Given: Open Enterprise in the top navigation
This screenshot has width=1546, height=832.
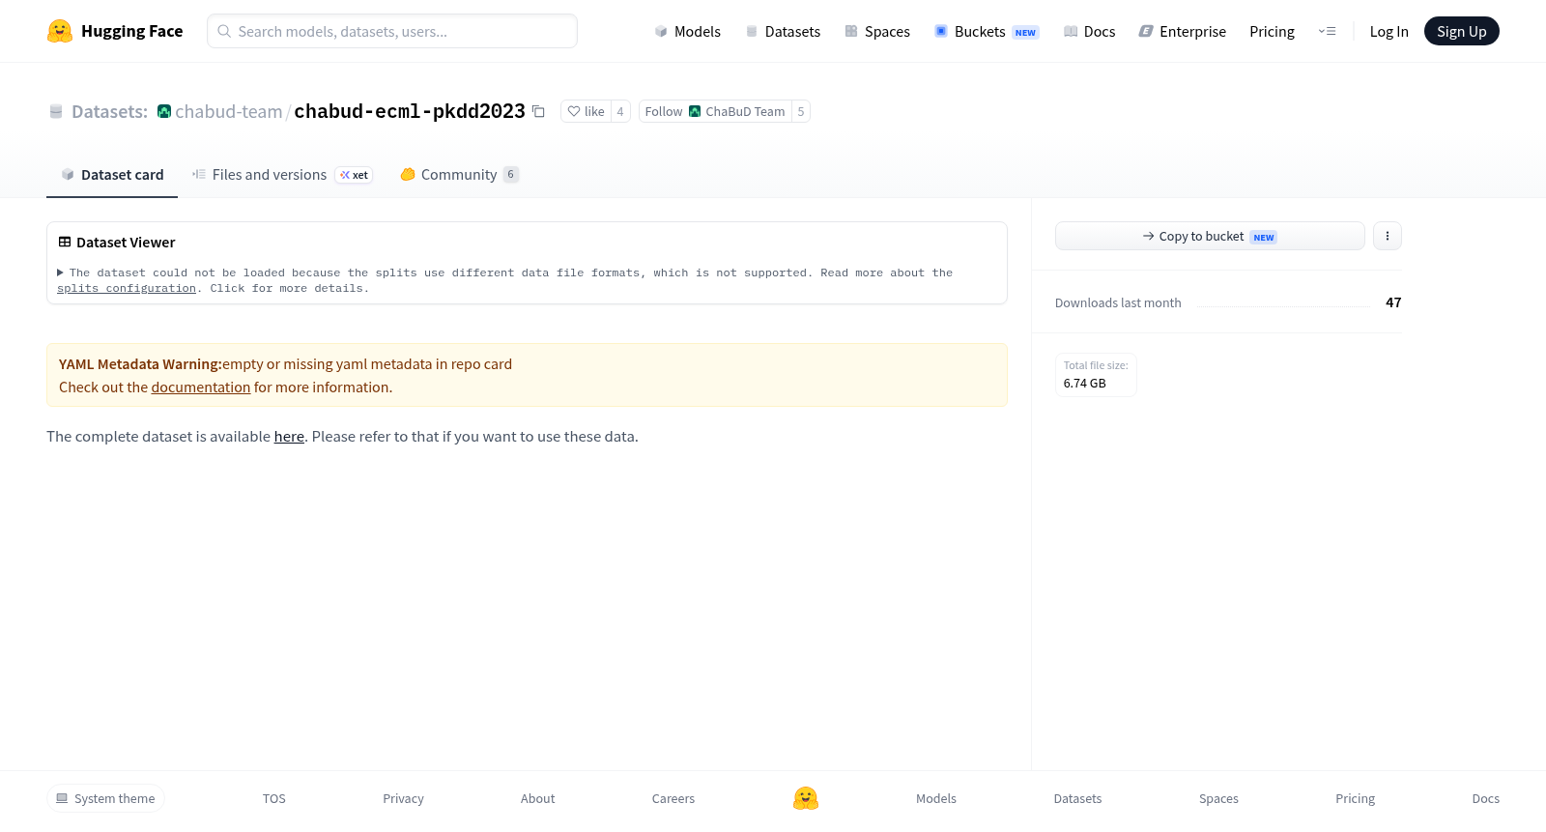Looking at the screenshot, I should (1182, 31).
